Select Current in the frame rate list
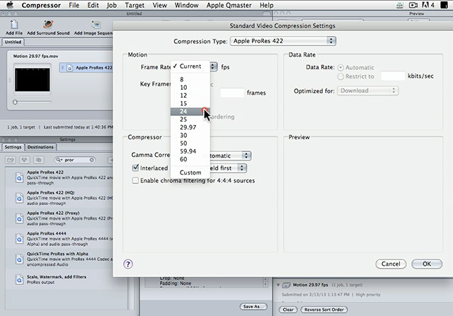453x316 pixels. tap(190, 66)
